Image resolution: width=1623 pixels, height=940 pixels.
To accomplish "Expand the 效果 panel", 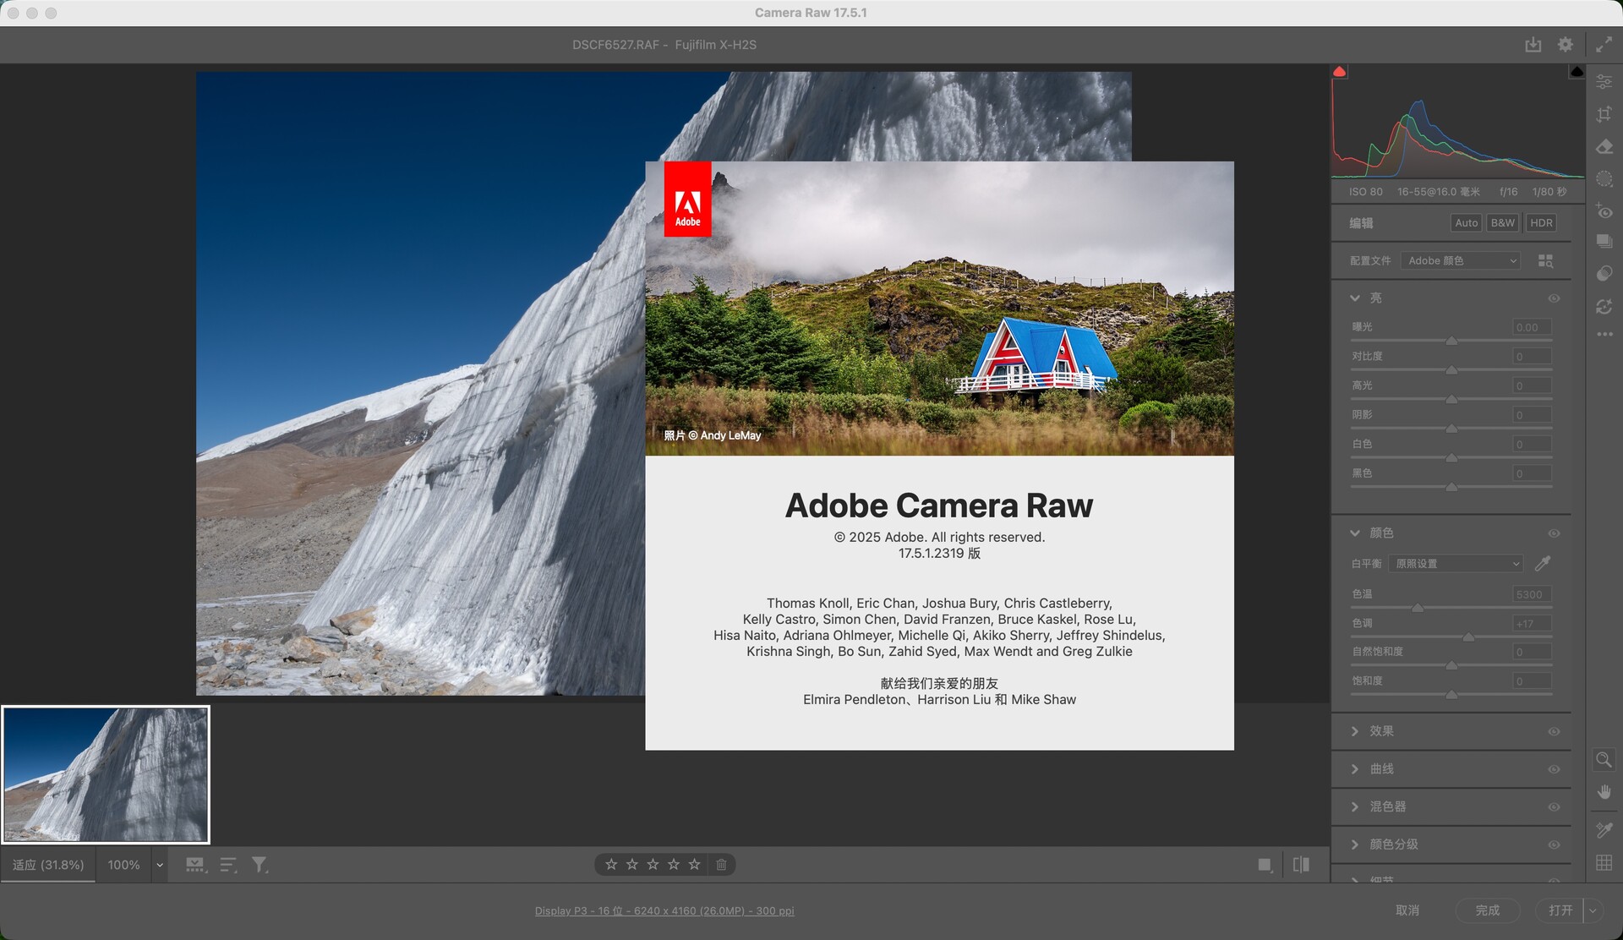I will pyautogui.click(x=1381, y=731).
